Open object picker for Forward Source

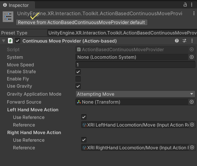192,102
